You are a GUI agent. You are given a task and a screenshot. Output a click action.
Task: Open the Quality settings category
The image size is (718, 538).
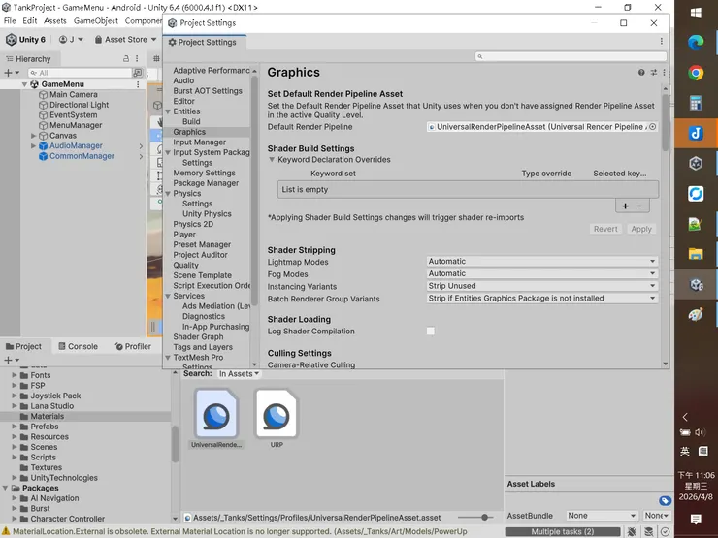(x=186, y=265)
